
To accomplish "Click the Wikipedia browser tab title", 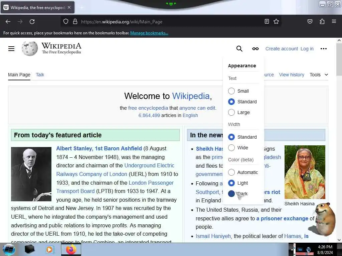I will tap(37, 7).
